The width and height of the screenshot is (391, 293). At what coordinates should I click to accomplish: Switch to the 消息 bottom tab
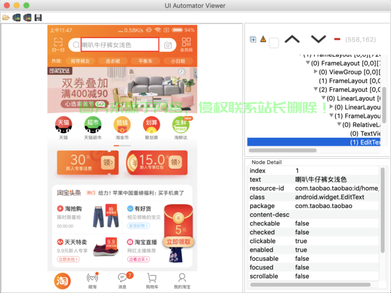(x=123, y=281)
